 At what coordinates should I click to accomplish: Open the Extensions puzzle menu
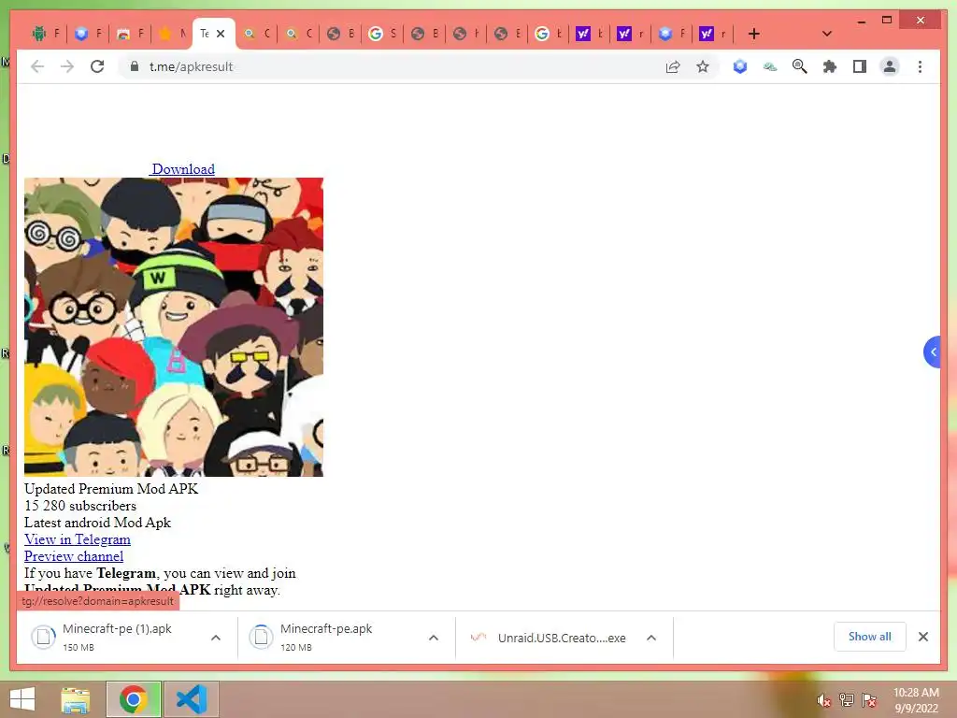pos(830,66)
